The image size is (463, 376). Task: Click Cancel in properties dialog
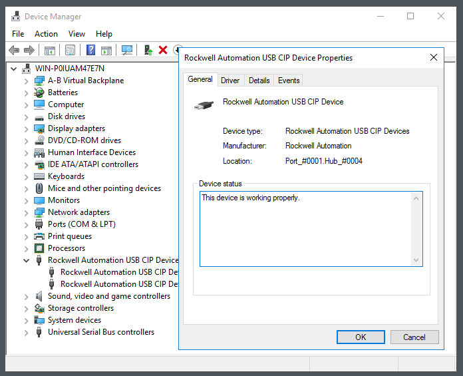click(x=414, y=337)
